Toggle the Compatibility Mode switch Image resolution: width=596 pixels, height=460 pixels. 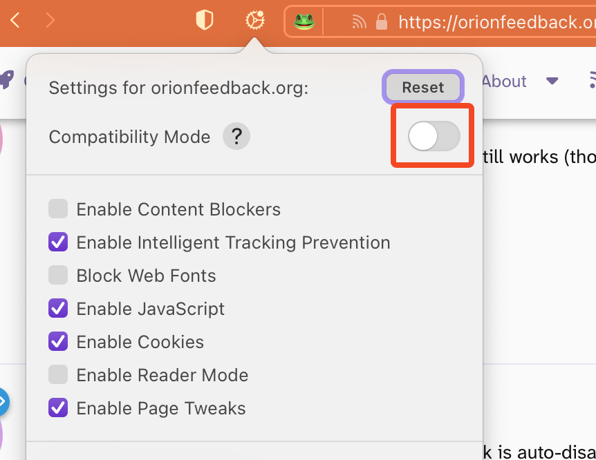[434, 136]
